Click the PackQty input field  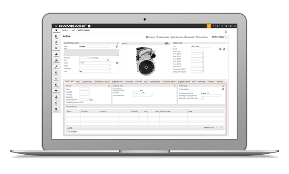click(84, 92)
